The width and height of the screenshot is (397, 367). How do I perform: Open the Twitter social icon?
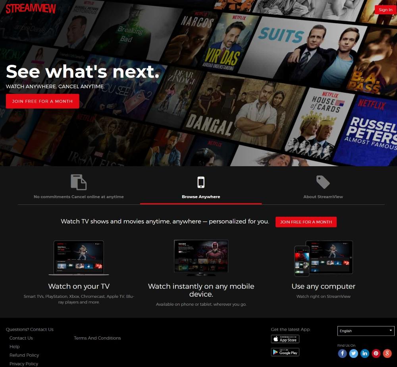pyautogui.click(x=353, y=353)
